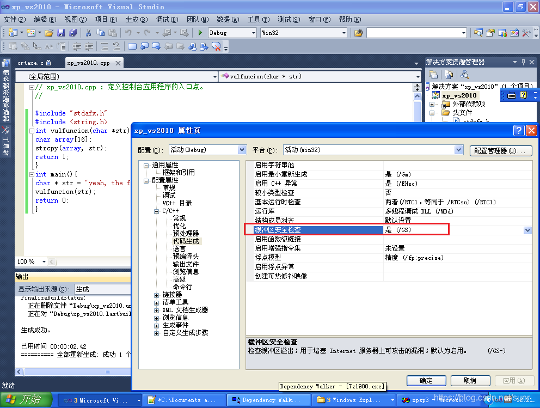Click the Properties icon in Solution Explorer

coord(433,75)
